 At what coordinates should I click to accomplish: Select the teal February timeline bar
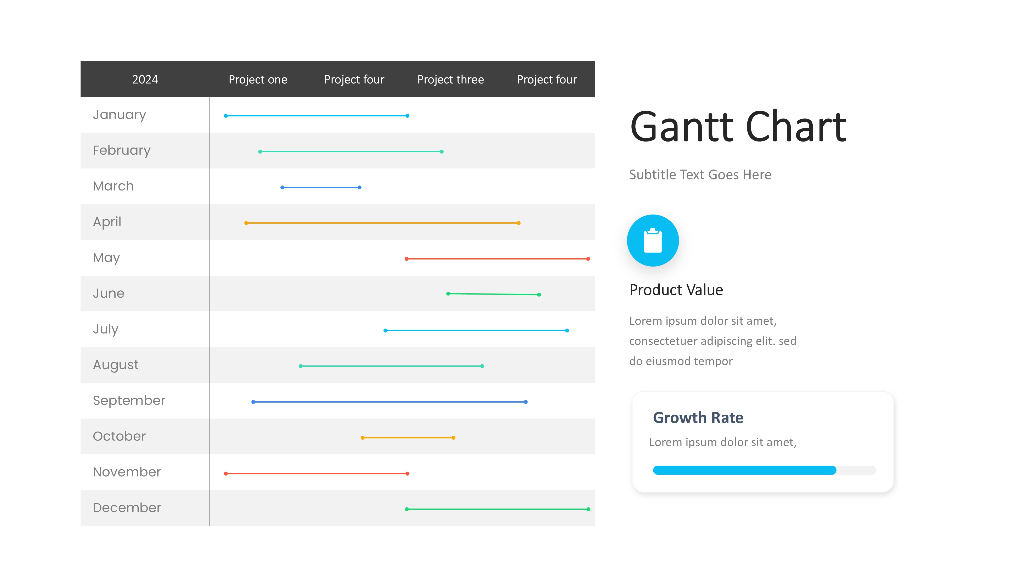pyautogui.click(x=351, y=151)
